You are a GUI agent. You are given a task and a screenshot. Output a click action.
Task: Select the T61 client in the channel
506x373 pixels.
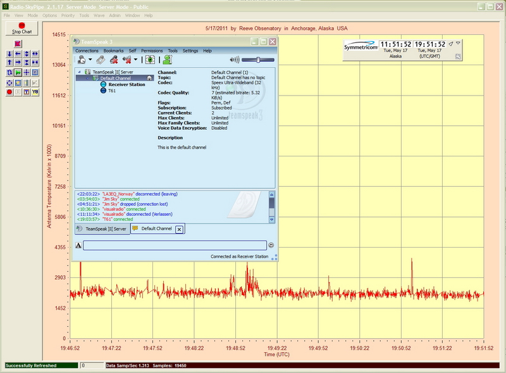(112, 91)
